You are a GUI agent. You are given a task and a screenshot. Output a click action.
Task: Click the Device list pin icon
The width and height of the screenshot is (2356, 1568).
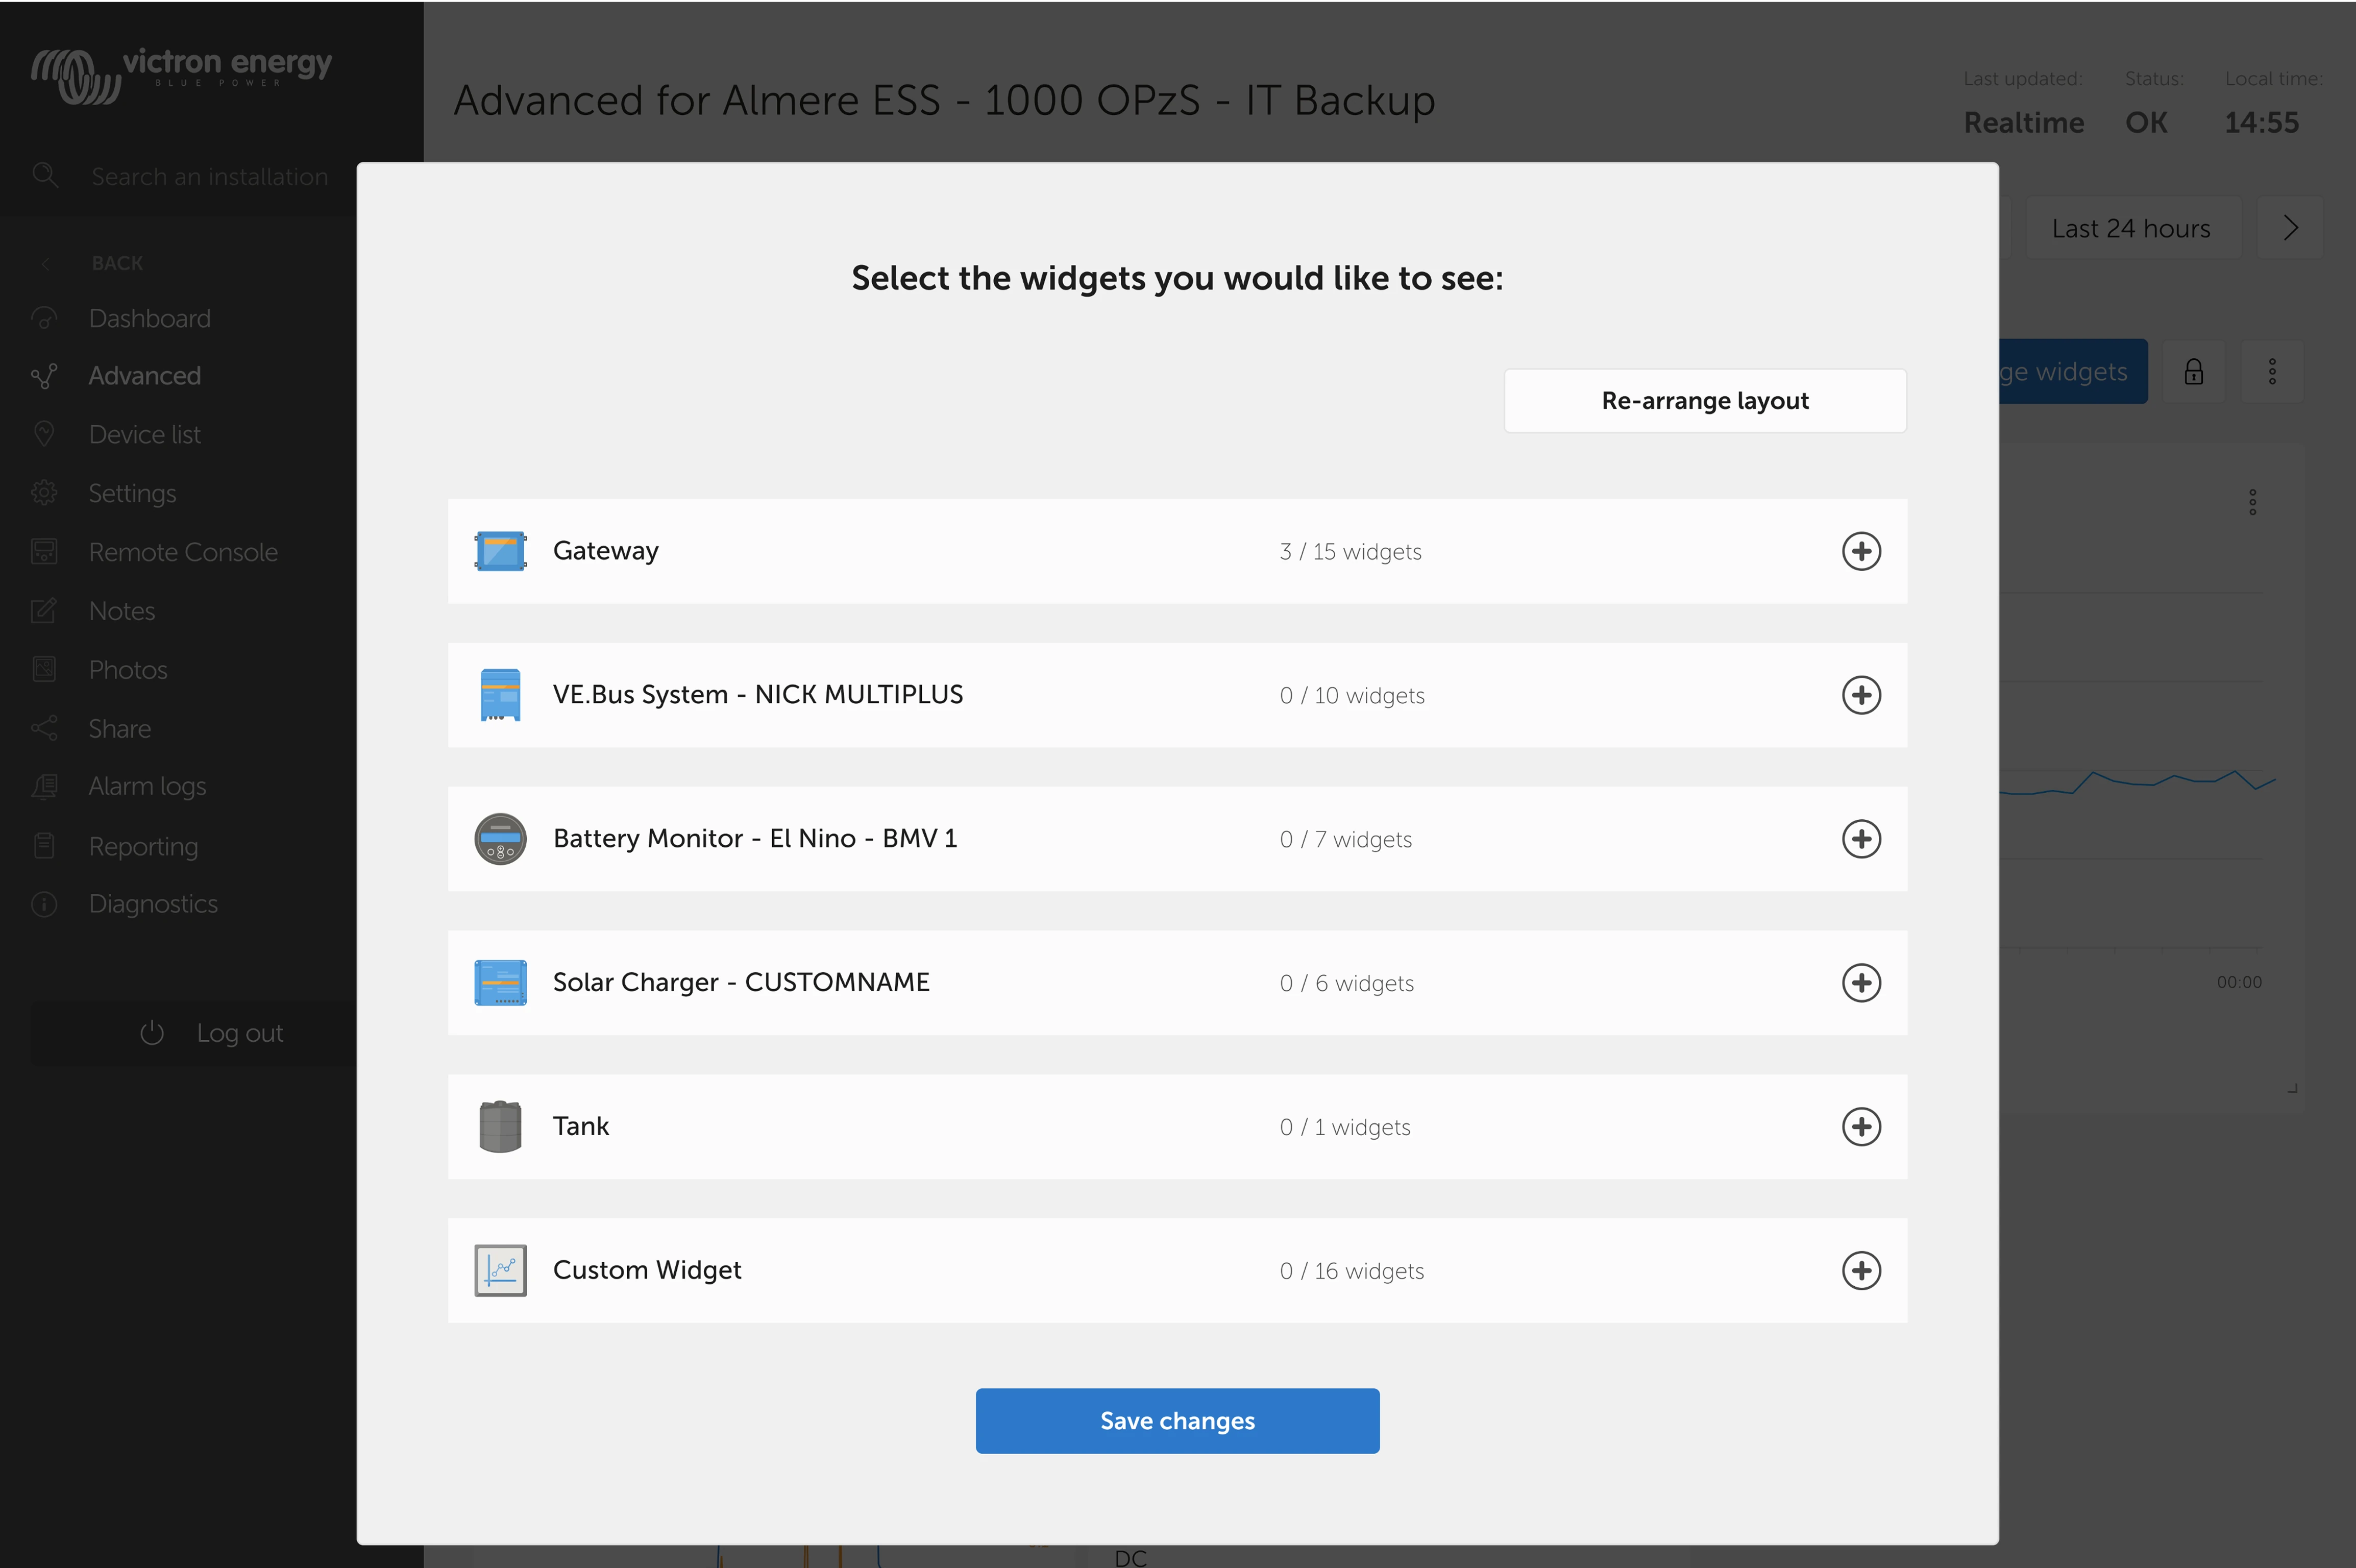tap(44, 435)
